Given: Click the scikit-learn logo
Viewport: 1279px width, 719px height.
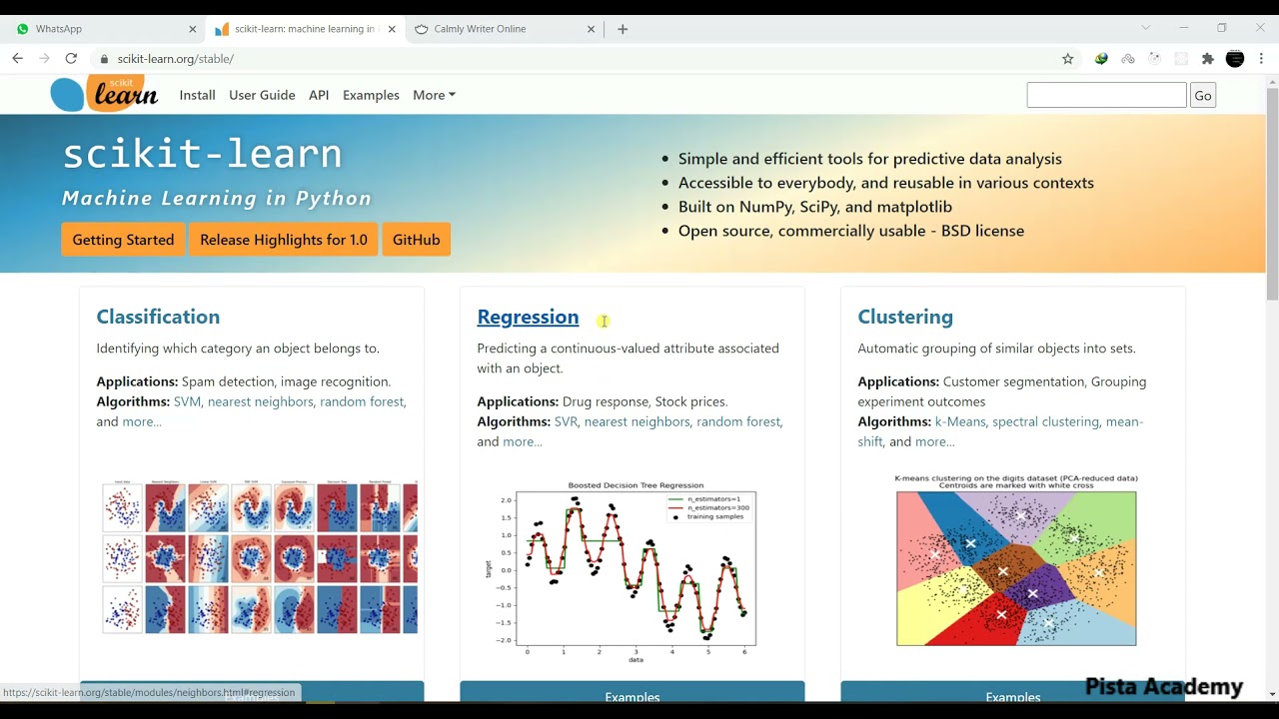Looking at the screenshot, I should pos(104,94).
